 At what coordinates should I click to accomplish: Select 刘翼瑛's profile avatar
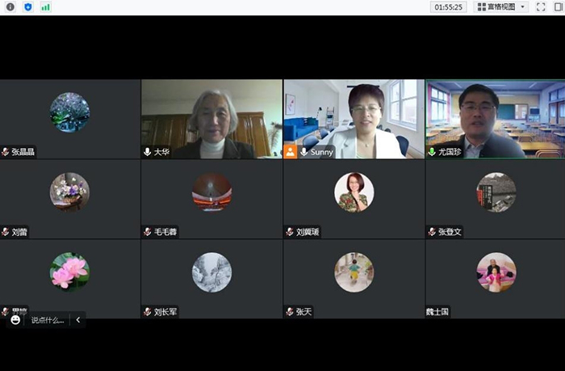[x=354, y=192]
